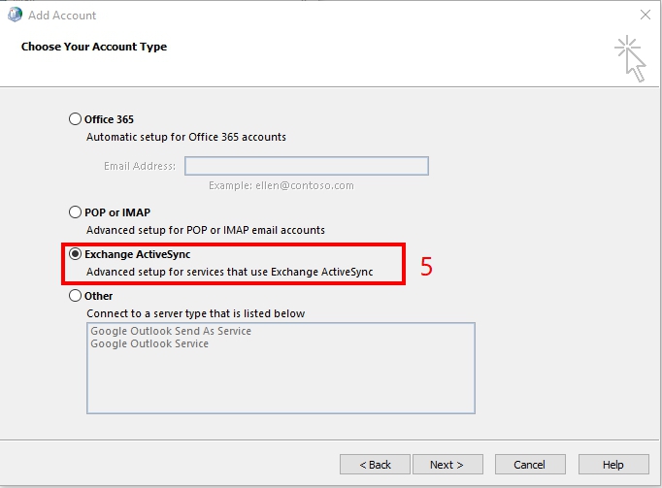The height and width of the screenshot is (488, 662).
Task: Select Google Outlook Send As Service entry
Action: point(171,331)
